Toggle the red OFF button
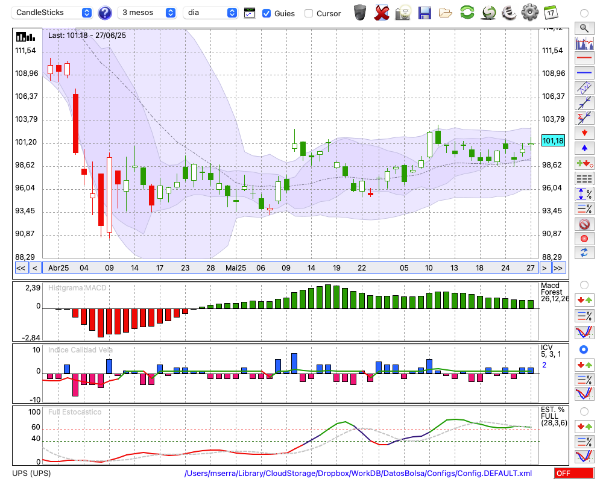 coord(574,473)
